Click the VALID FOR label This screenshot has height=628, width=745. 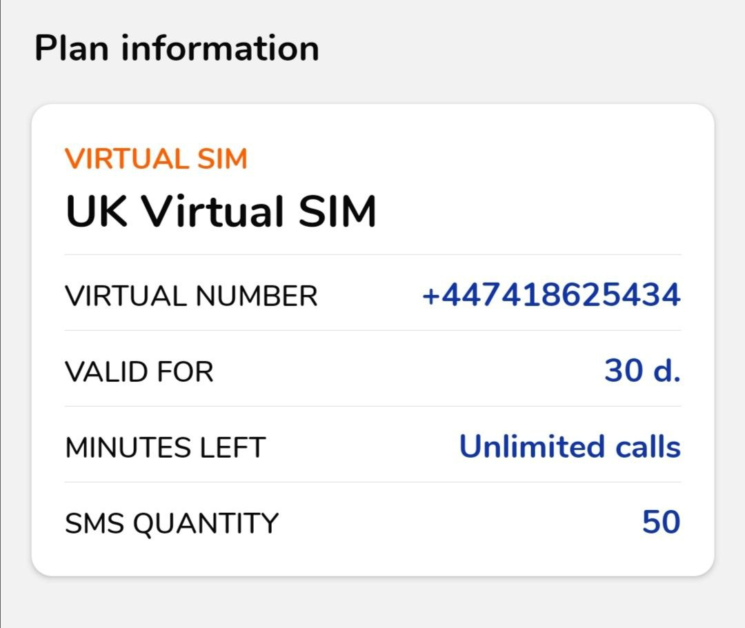pyautogui.click(x=139, y=372)
